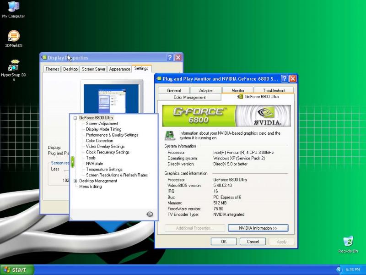The height and width of the screenshot is (275, 366).
Task: Open Screen Resolutions & Refresh Rates
Action: pos(117,175)
